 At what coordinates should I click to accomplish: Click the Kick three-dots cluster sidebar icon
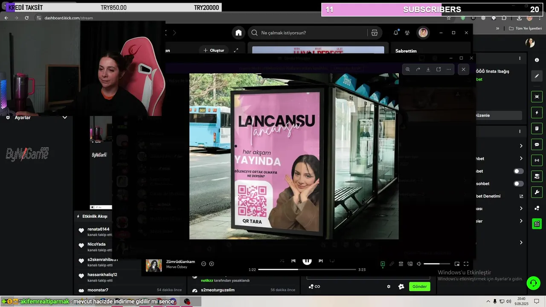point(537,208)
